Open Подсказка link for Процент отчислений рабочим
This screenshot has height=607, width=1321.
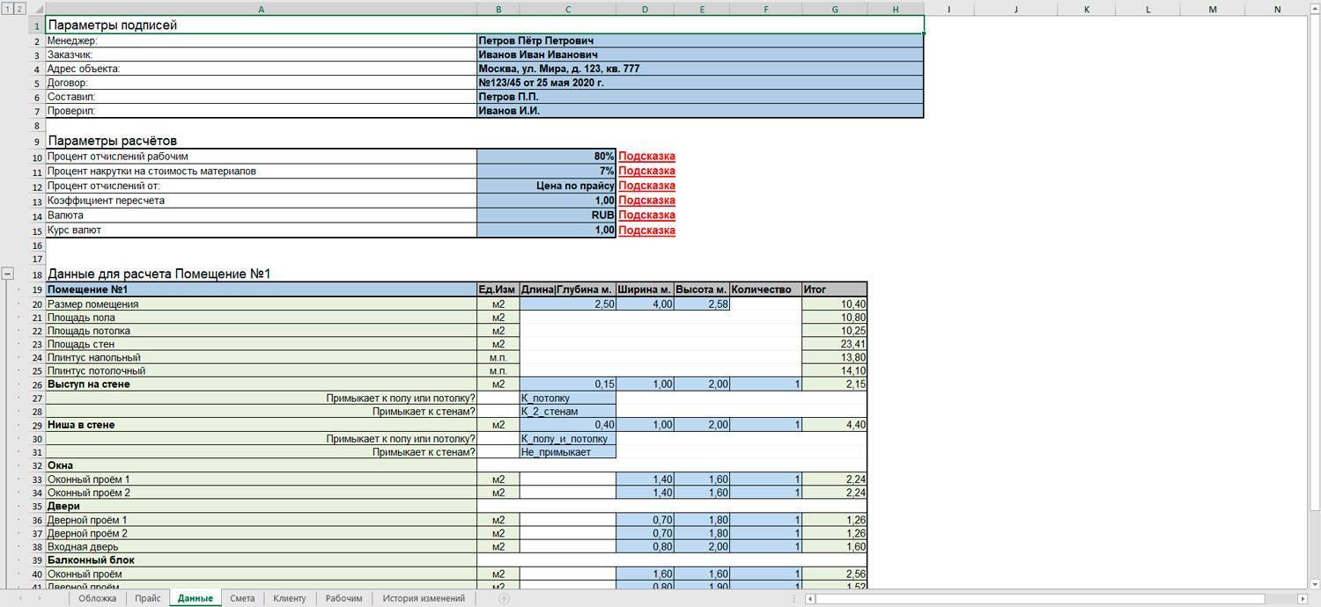pos(646,157)
